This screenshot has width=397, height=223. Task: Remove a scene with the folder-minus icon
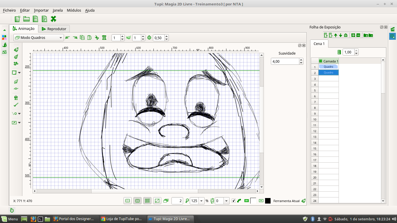click(x=371, y=35)
